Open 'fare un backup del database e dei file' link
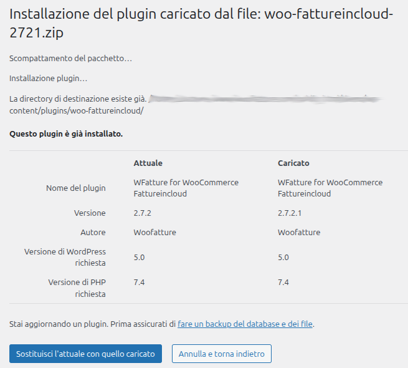This screenshot has width=408, height=368. click(x=245, y=324)
